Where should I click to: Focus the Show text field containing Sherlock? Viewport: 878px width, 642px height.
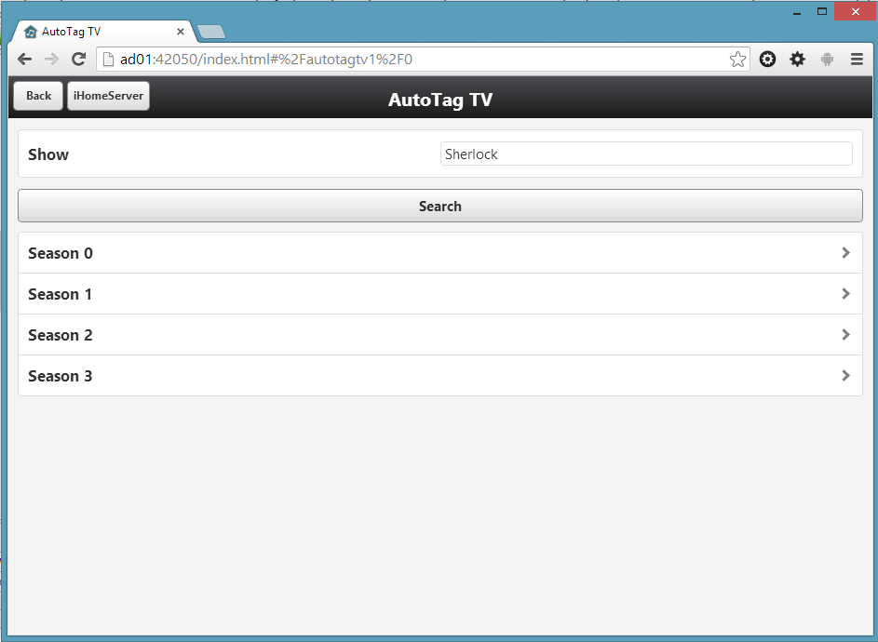click(x=645, y=154)
